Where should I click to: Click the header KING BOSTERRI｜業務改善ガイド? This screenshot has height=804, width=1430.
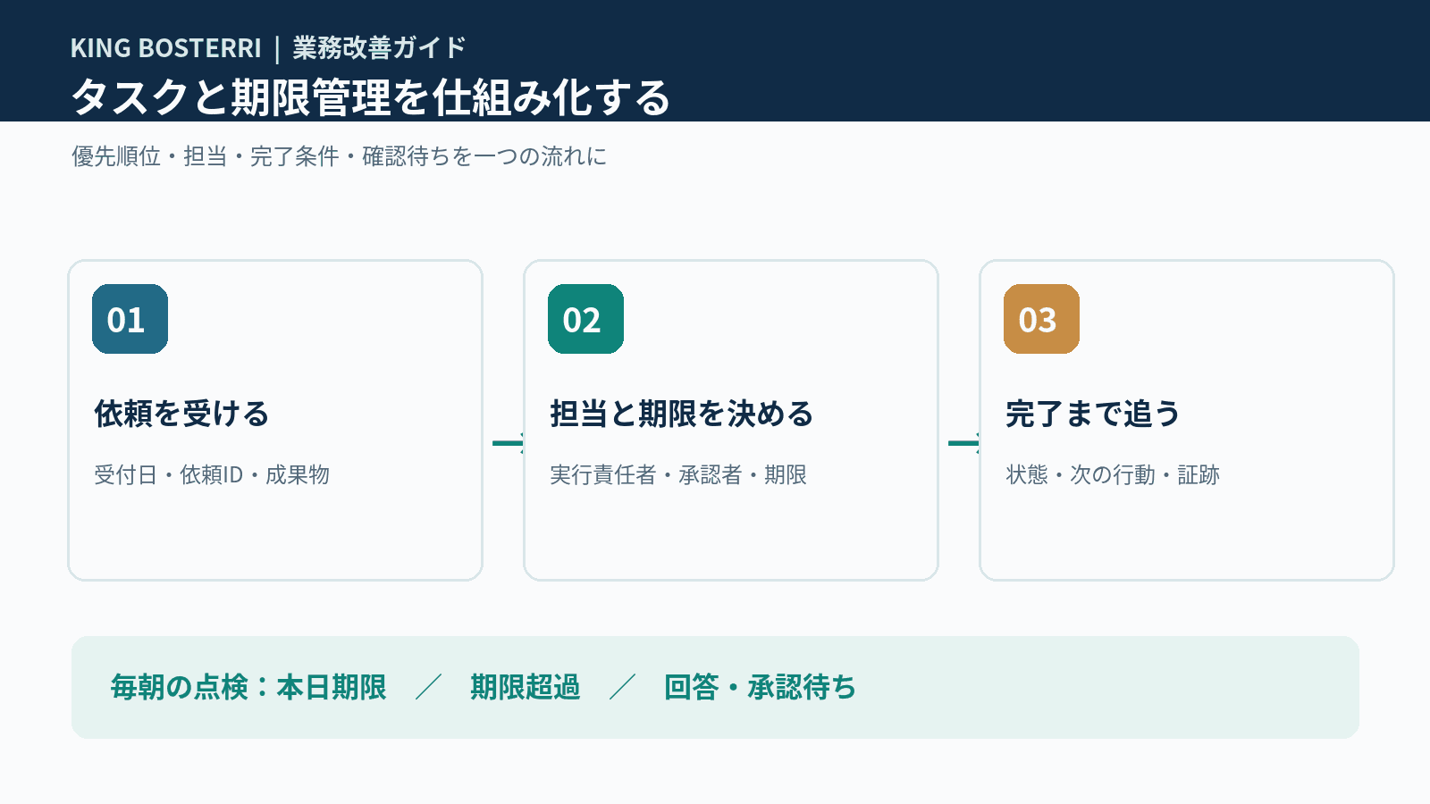[268, 47]
